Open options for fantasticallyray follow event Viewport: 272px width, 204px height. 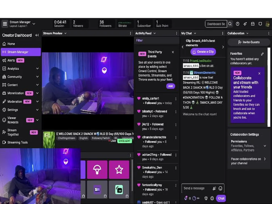[x=176, y=185]
